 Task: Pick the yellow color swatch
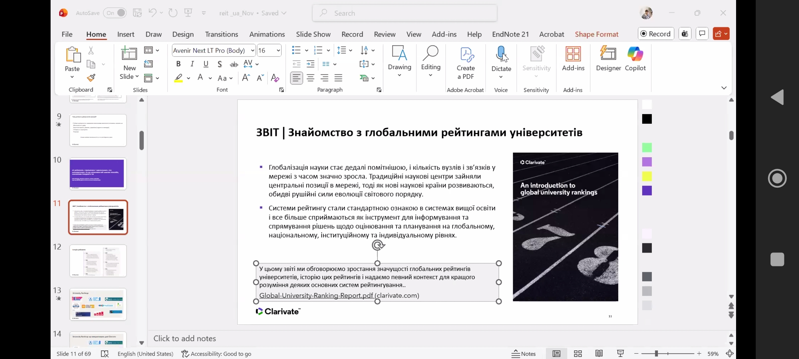tap(647, 177)
